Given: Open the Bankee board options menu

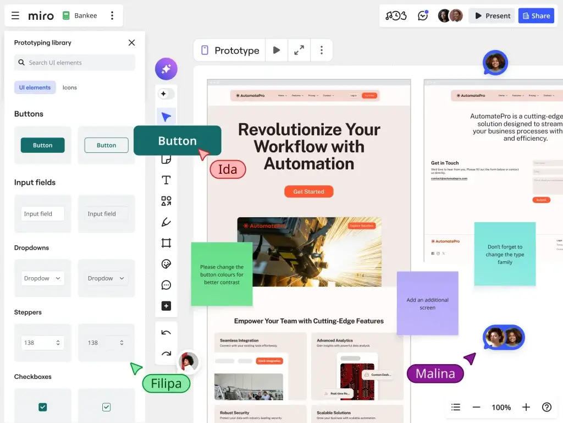Looking at the screenshot, I should pos(112,15).
